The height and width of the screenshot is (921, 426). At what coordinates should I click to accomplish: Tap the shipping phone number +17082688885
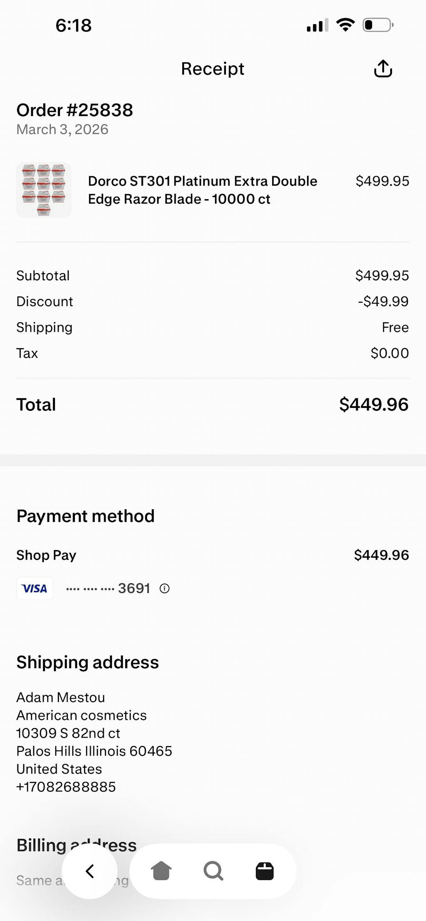click(66, 787)
